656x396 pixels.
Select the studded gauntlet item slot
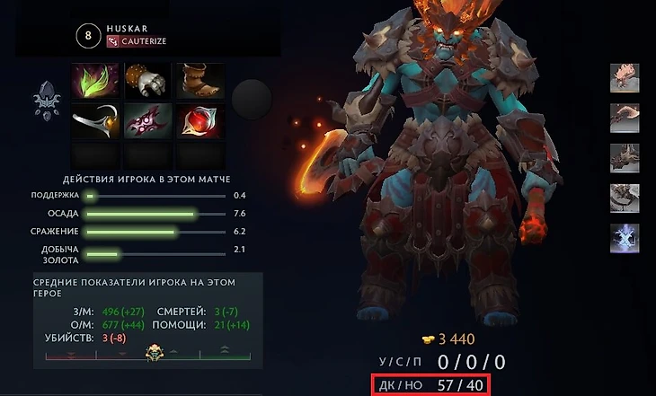click(x=148, y=81)
